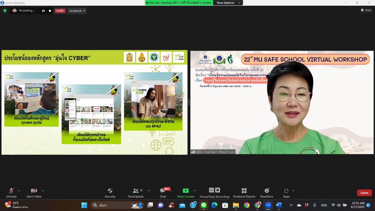Click the red LIVE badge
The height and width of the screenshot is (211, 375).
[60, 11]
